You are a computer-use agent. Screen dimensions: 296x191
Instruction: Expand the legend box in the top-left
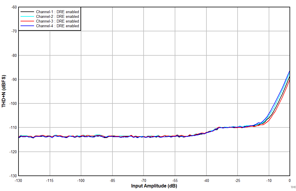[x=50, y=18]
